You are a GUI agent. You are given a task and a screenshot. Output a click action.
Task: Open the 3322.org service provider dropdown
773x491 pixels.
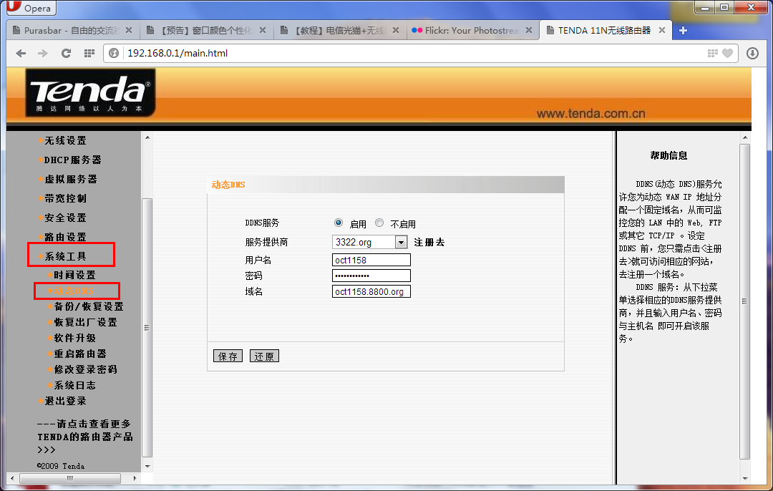[401, 243]
